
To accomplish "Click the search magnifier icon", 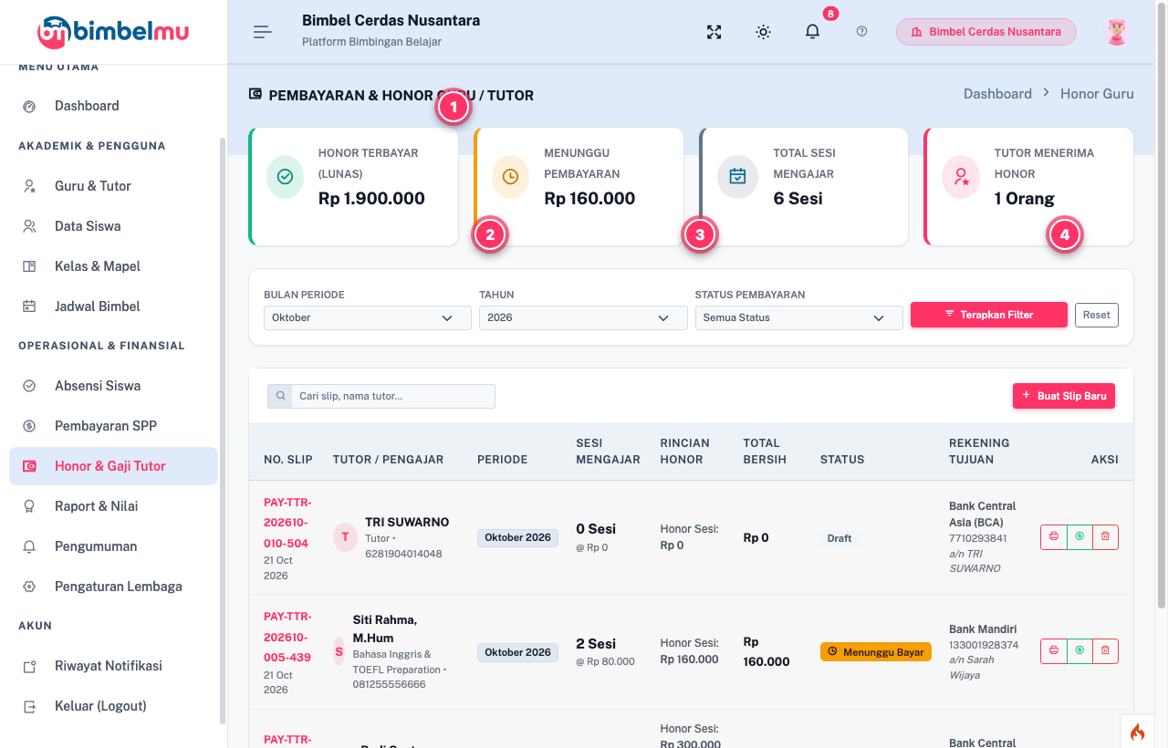I will (280, 396).
